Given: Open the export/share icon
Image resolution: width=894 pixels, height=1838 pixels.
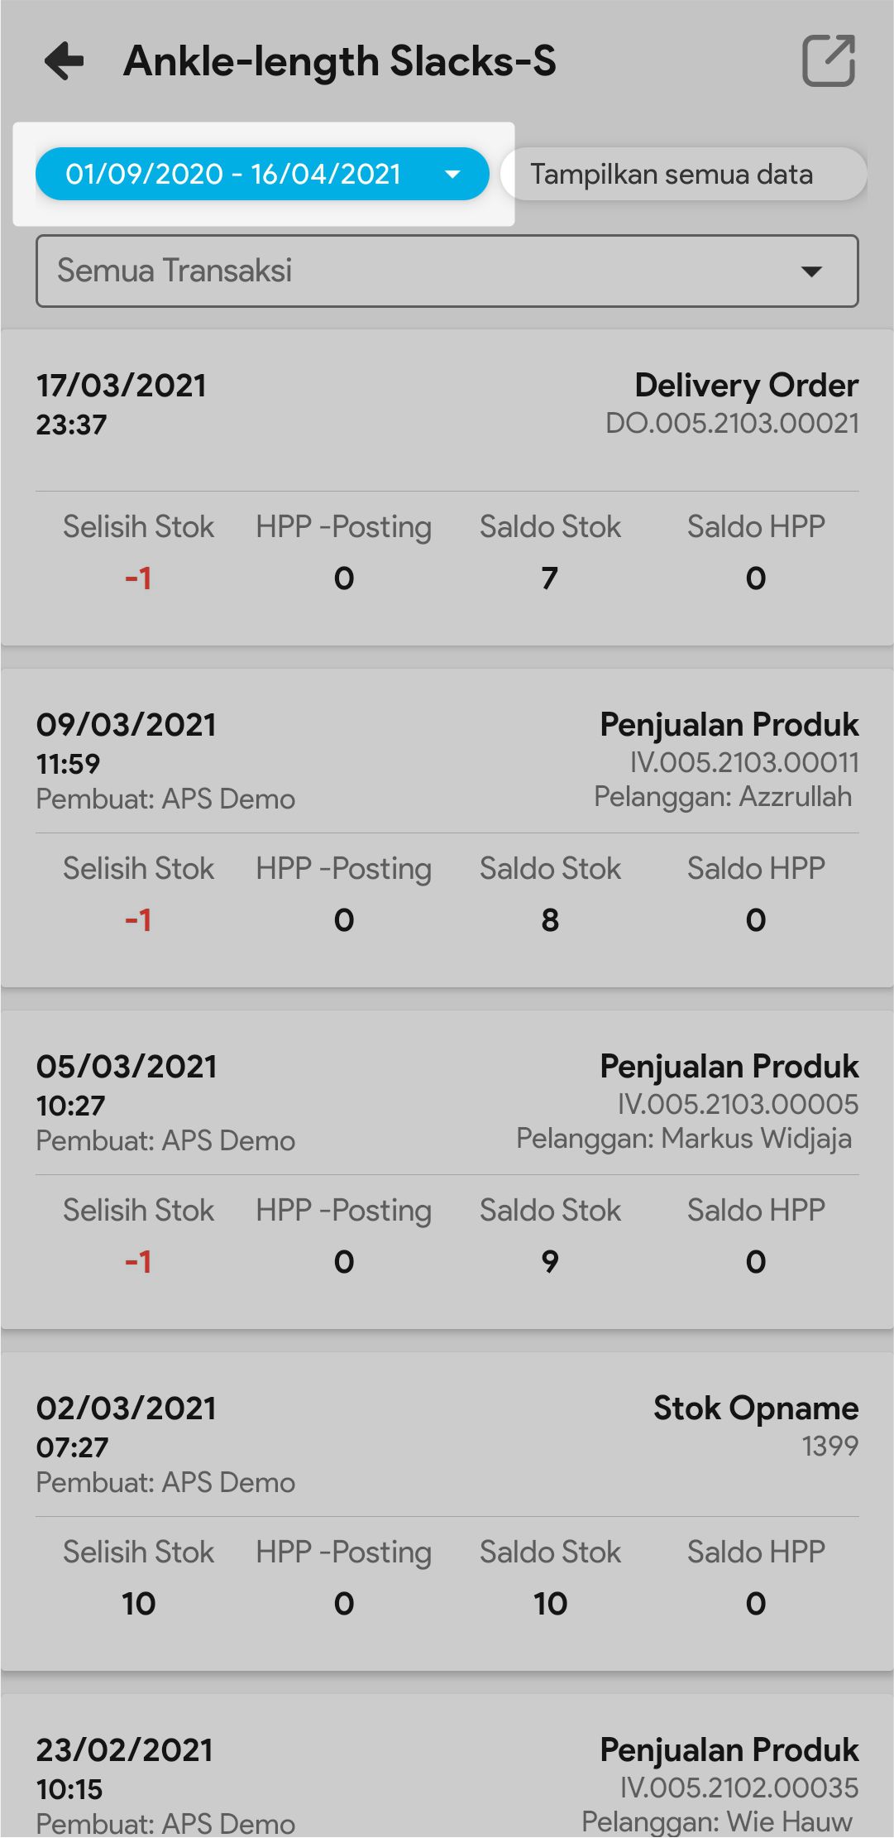Looking at the screenshot, I should [829, 60].
